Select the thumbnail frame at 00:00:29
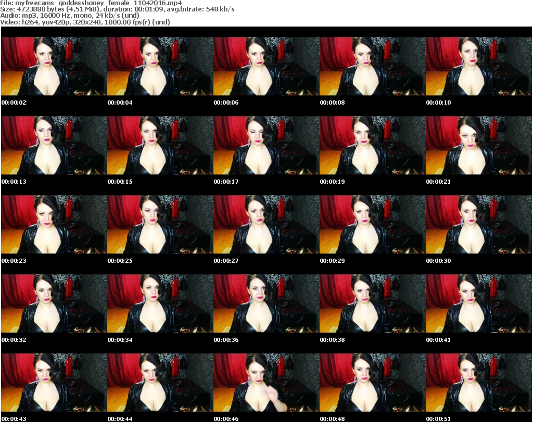 (x=372, y=224)
